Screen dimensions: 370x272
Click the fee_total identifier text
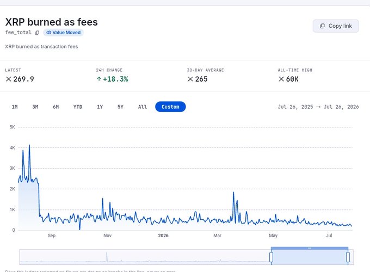[18, 32]
